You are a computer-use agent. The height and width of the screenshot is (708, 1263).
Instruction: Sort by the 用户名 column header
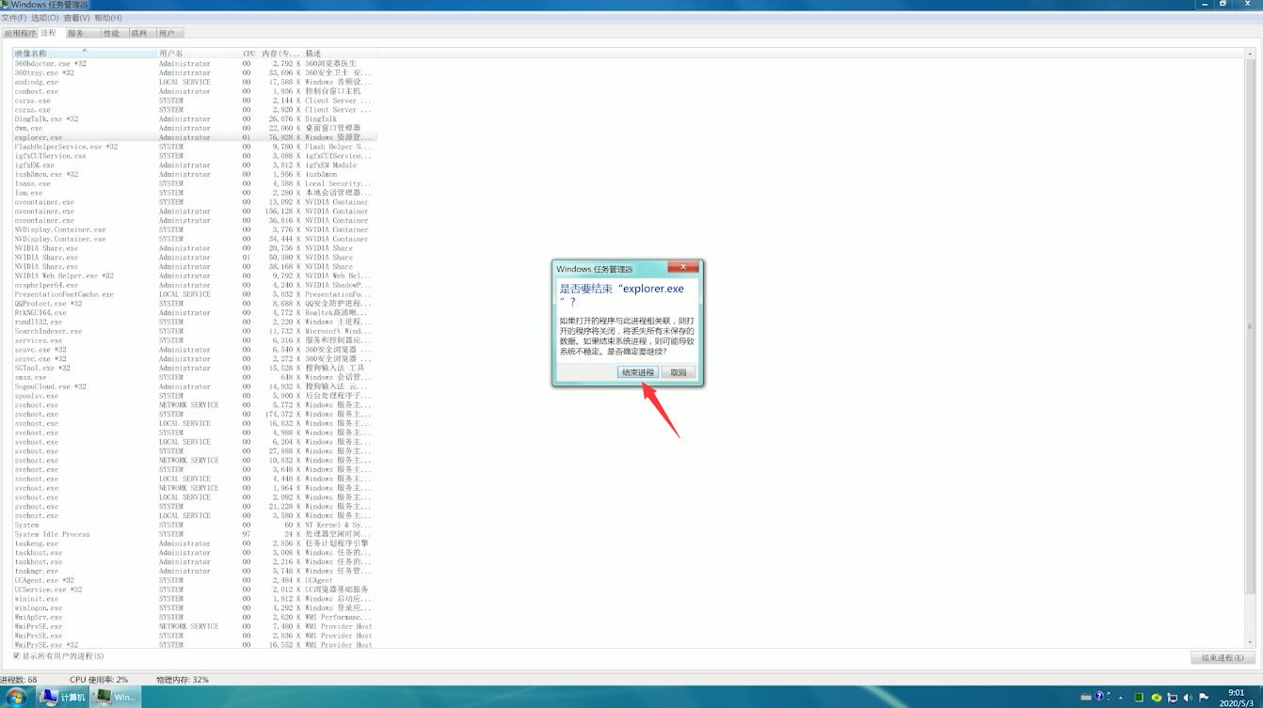[x=199, y=54]
